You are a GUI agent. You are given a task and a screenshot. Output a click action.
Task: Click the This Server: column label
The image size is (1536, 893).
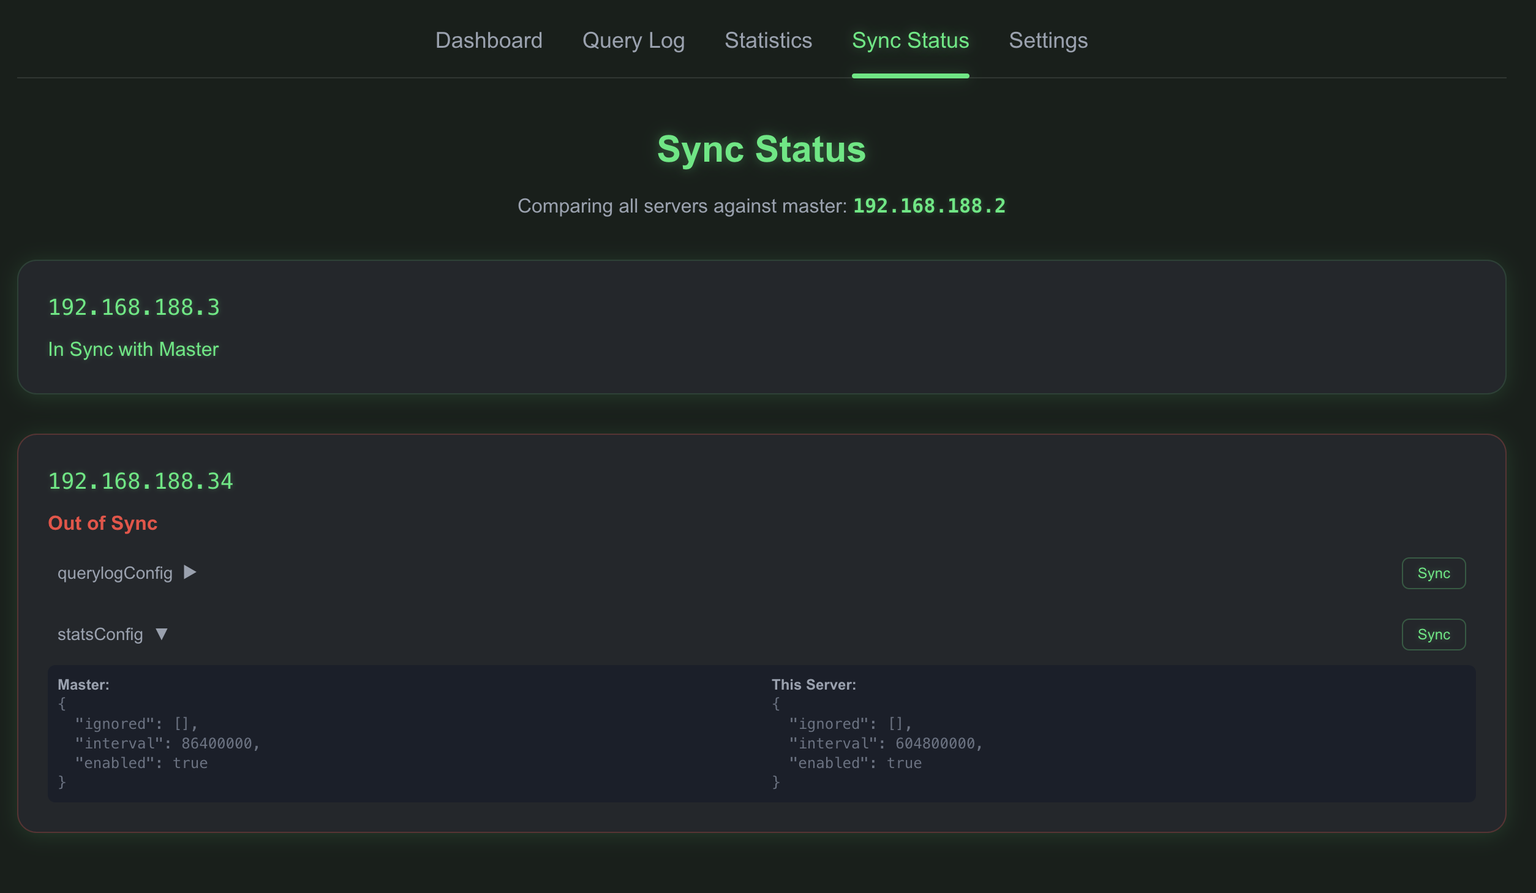point(813,685)
